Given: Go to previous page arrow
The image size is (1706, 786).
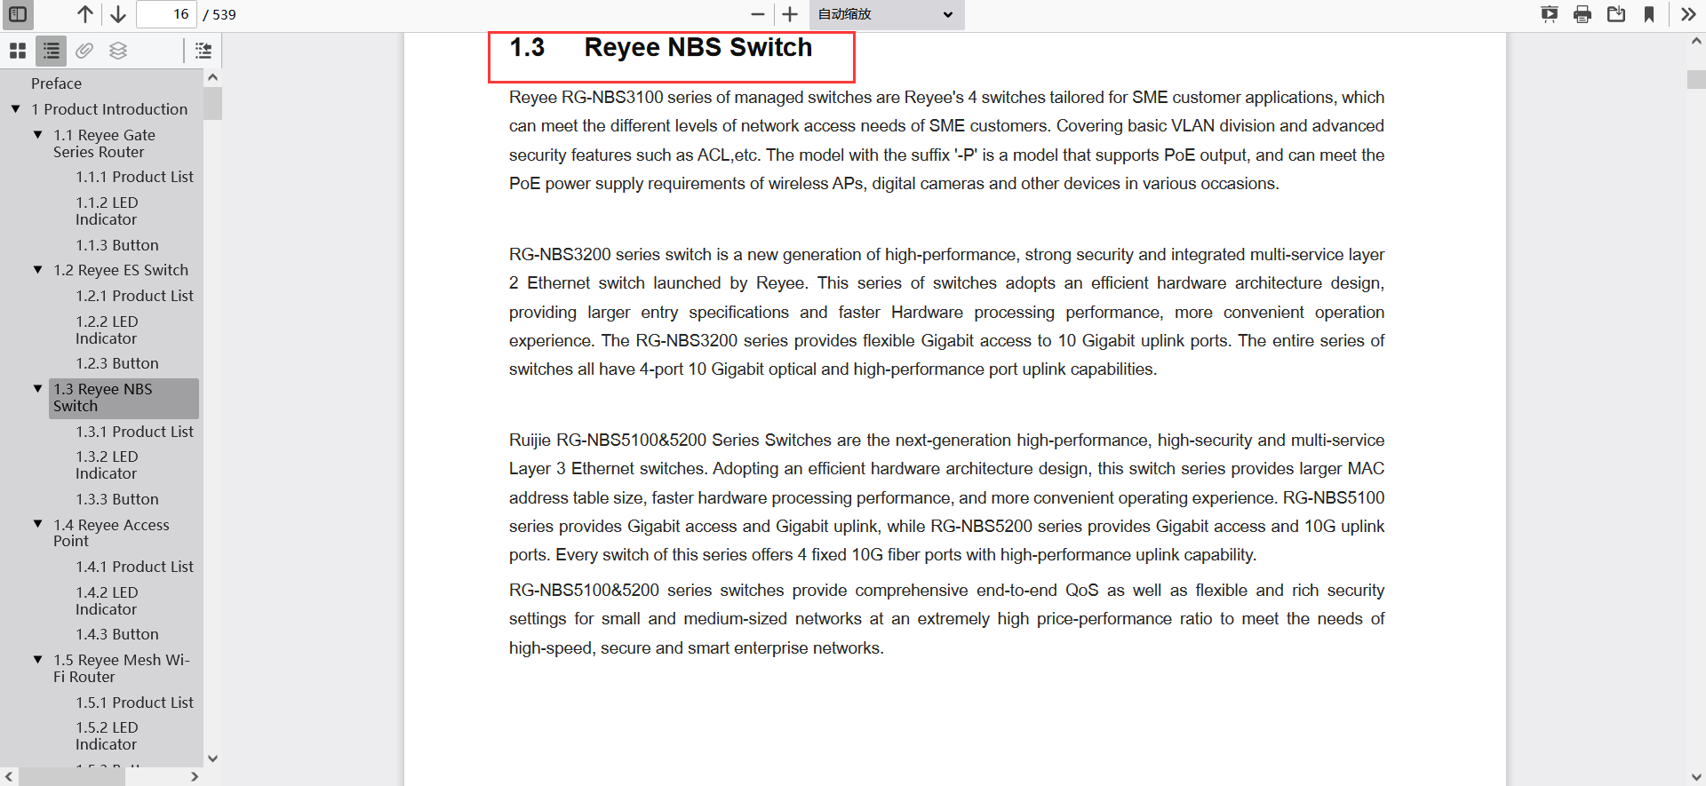Looking at the screenshot, I should tap(85, 14).
